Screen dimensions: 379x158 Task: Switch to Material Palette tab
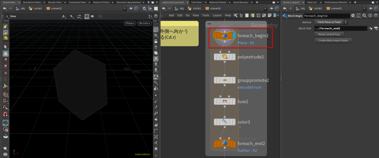(x=218, y=2)
